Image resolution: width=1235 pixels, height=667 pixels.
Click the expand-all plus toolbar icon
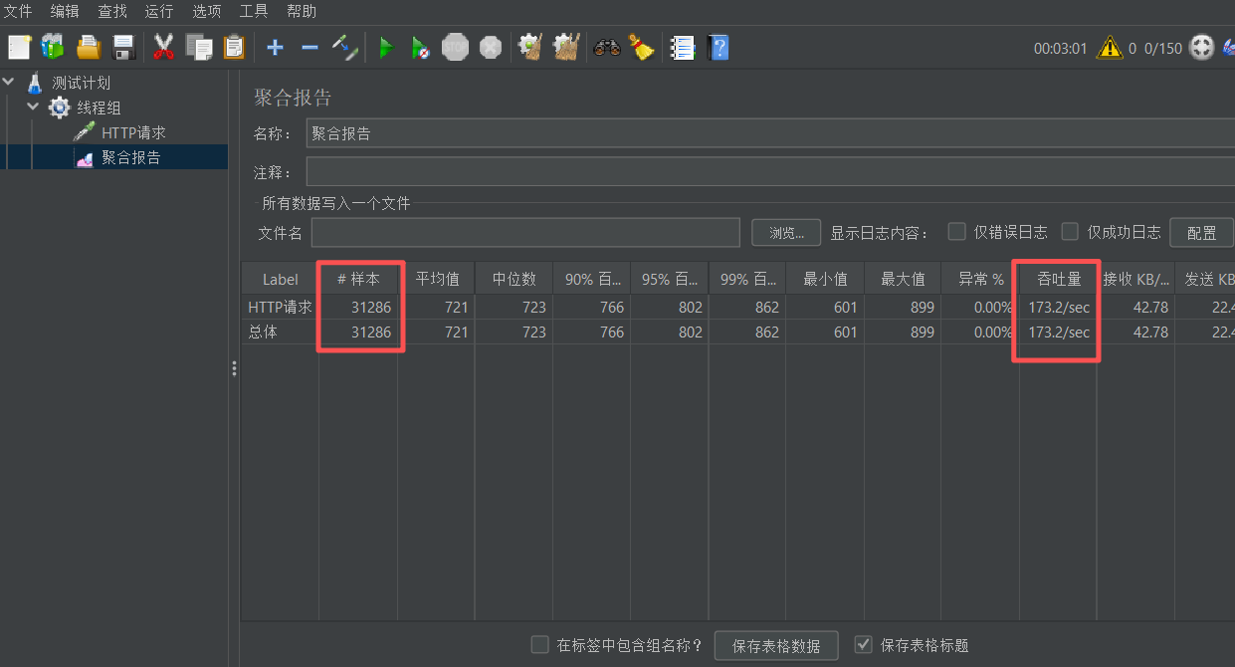(275, 47)
